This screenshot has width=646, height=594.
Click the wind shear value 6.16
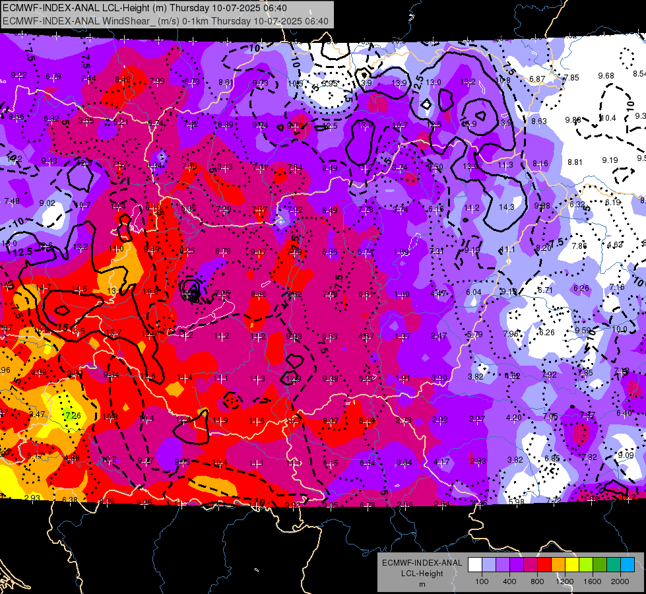pos(436,209)
